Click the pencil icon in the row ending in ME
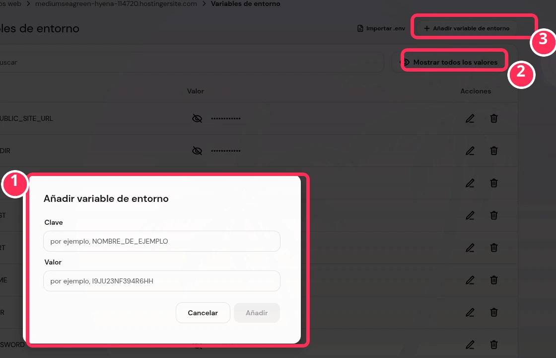Screen dimensions: 556x358 (x=470, y=280)
